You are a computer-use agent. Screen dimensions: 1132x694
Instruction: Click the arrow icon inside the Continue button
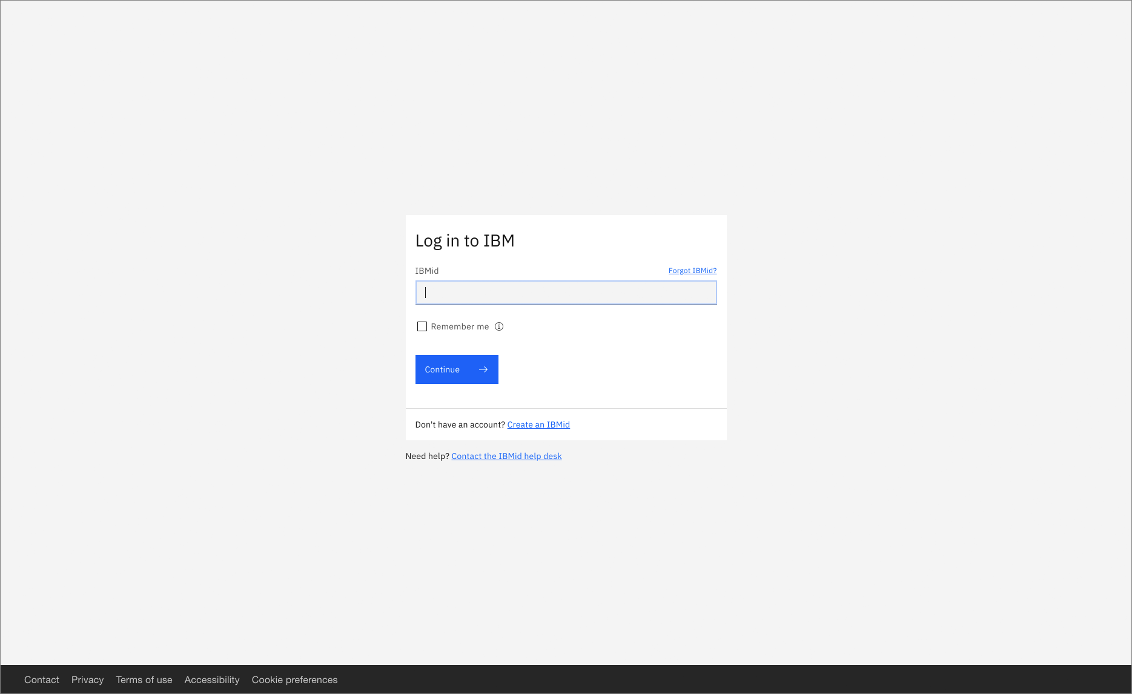tap(483, 369)
